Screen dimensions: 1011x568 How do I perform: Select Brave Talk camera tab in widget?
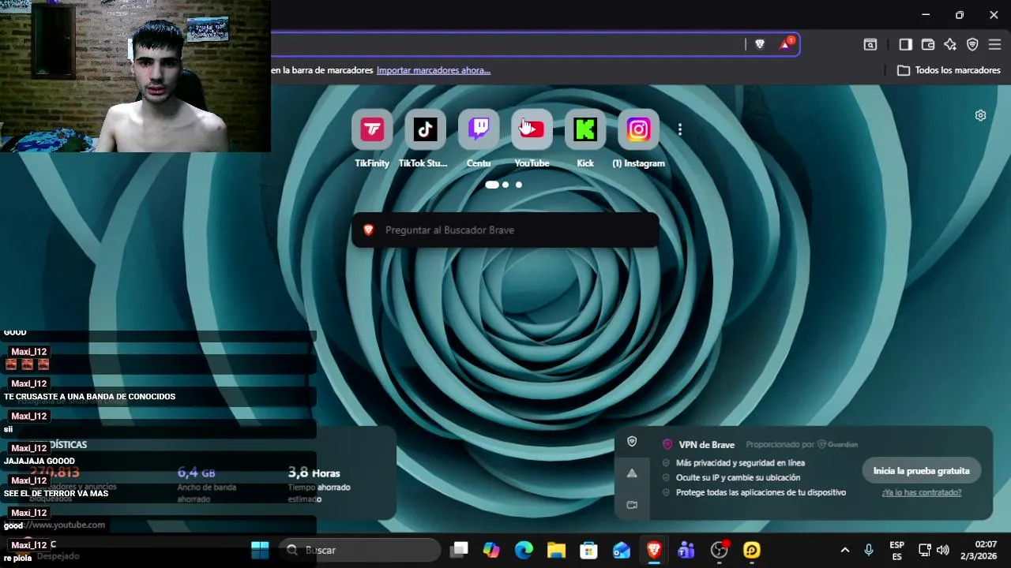click(632, 505)
